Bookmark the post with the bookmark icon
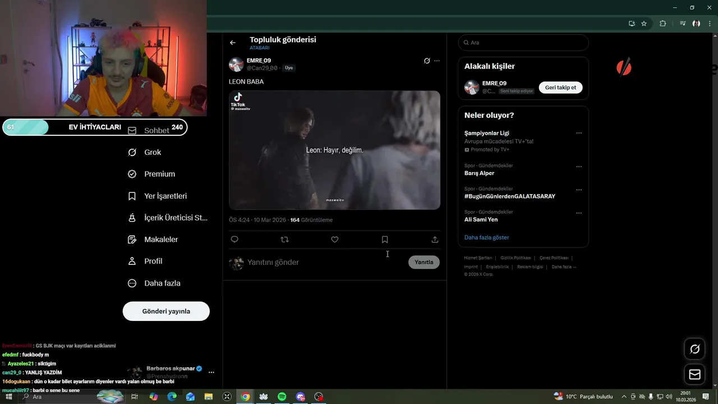 (385, 240)
